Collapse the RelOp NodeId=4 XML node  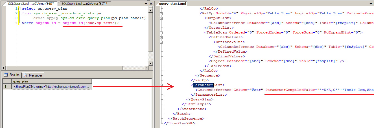tap(161, 13)
